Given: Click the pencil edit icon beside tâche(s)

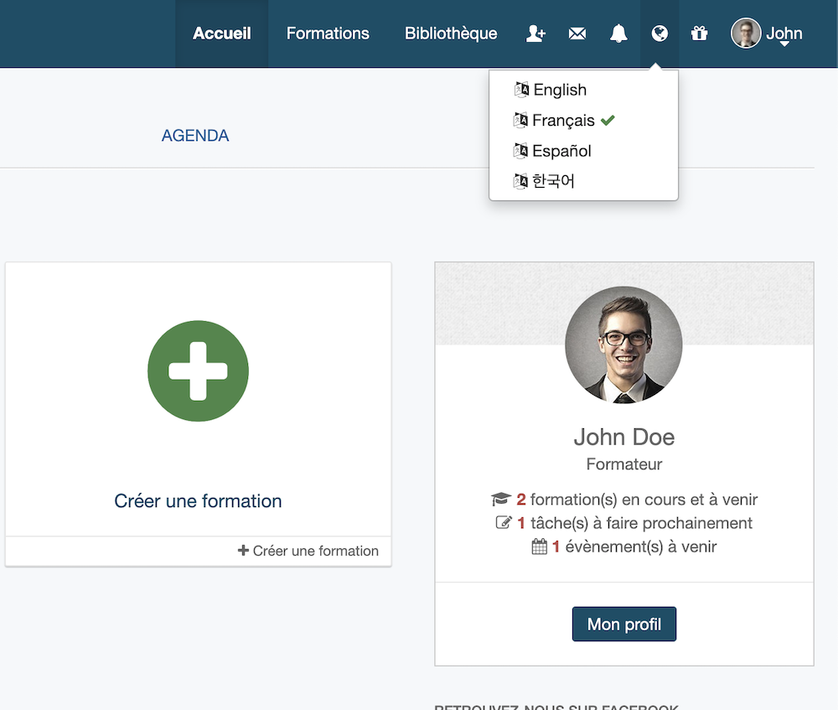Looking at the screenshot, I should pos(504,523).
